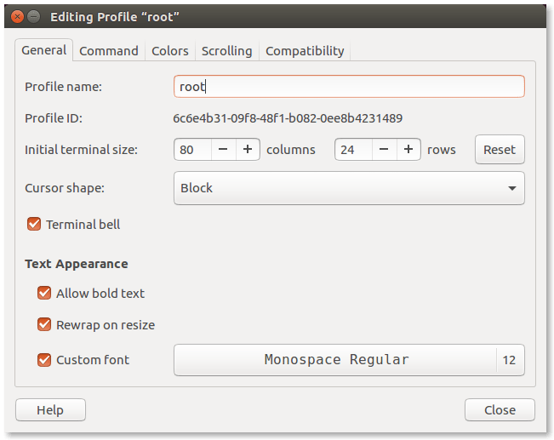Click the "Profile name:" label
Screen dimensions: 554x440
pyautogui.click(x=63, y=87)
